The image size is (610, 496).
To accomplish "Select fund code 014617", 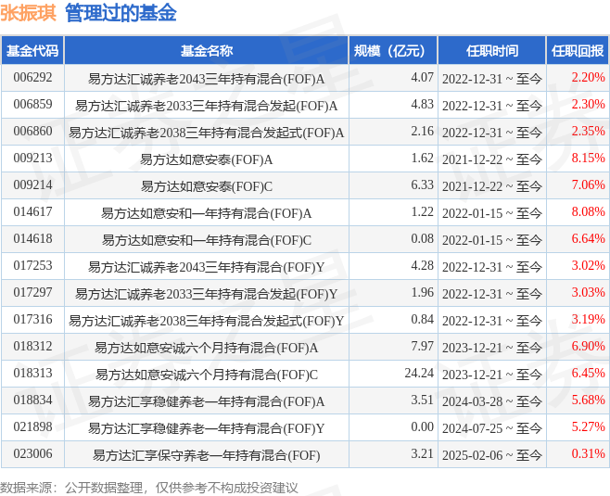I will tap(32, 211).
